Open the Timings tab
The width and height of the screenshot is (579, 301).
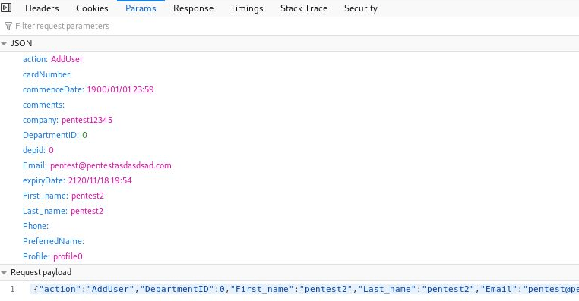coord(247,8)
